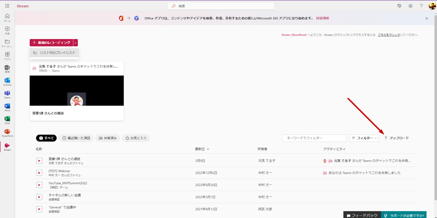Open PowerPoint from the left sidebar
Screen dimensions: 437x218
(x=7, y=133)
